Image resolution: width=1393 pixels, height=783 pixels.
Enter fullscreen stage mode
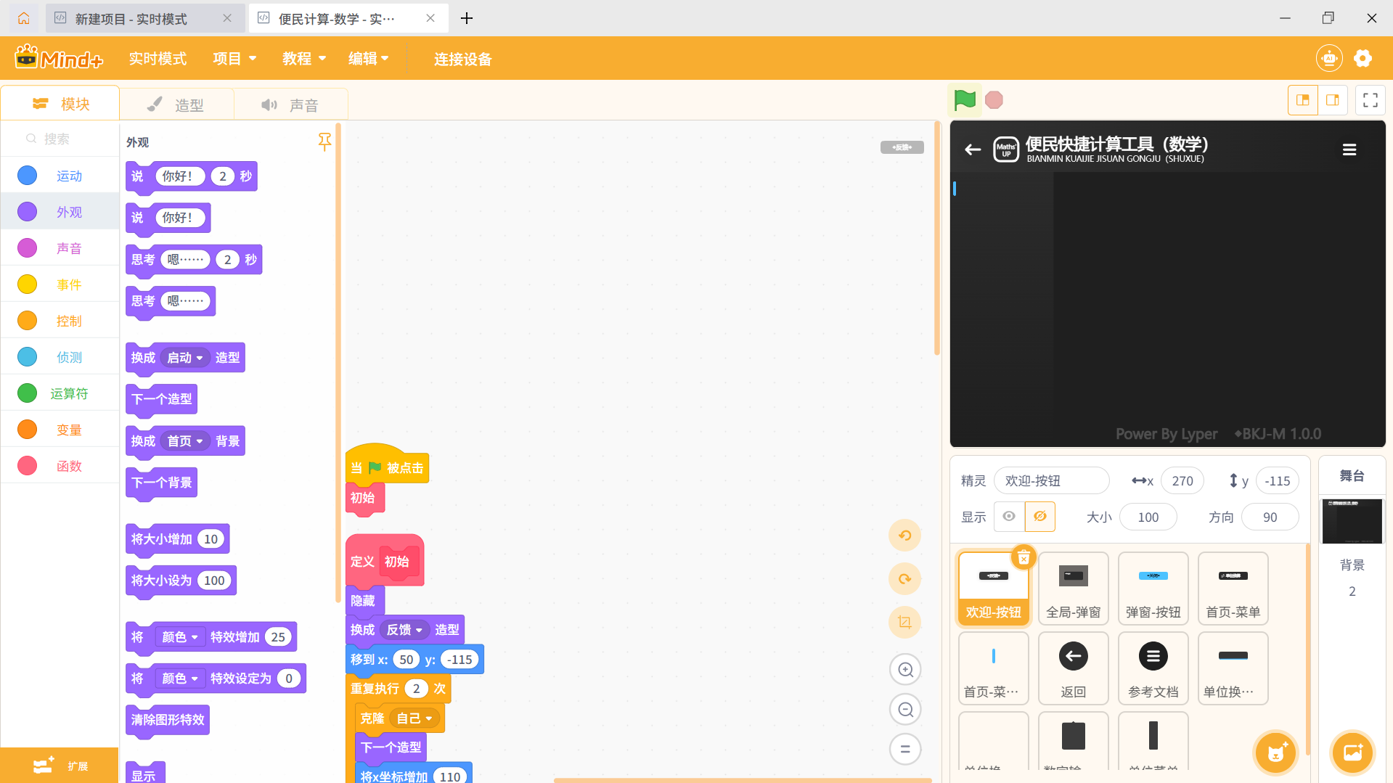pos(1370,99)
